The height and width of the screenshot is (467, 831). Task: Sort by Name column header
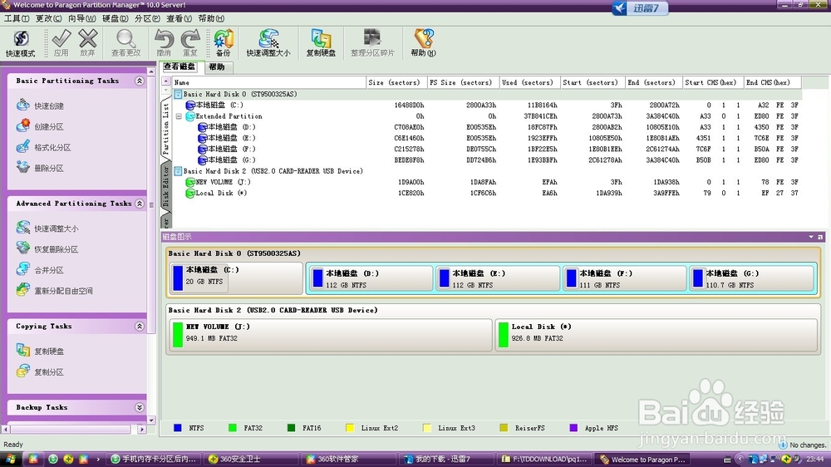tap(269, 83)
